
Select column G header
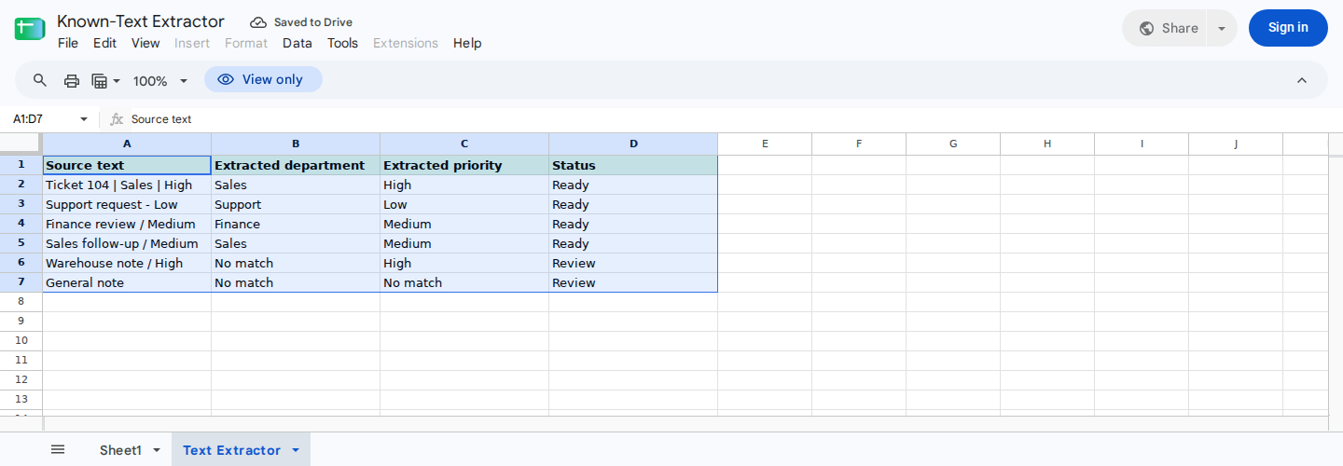click(953, 144)
